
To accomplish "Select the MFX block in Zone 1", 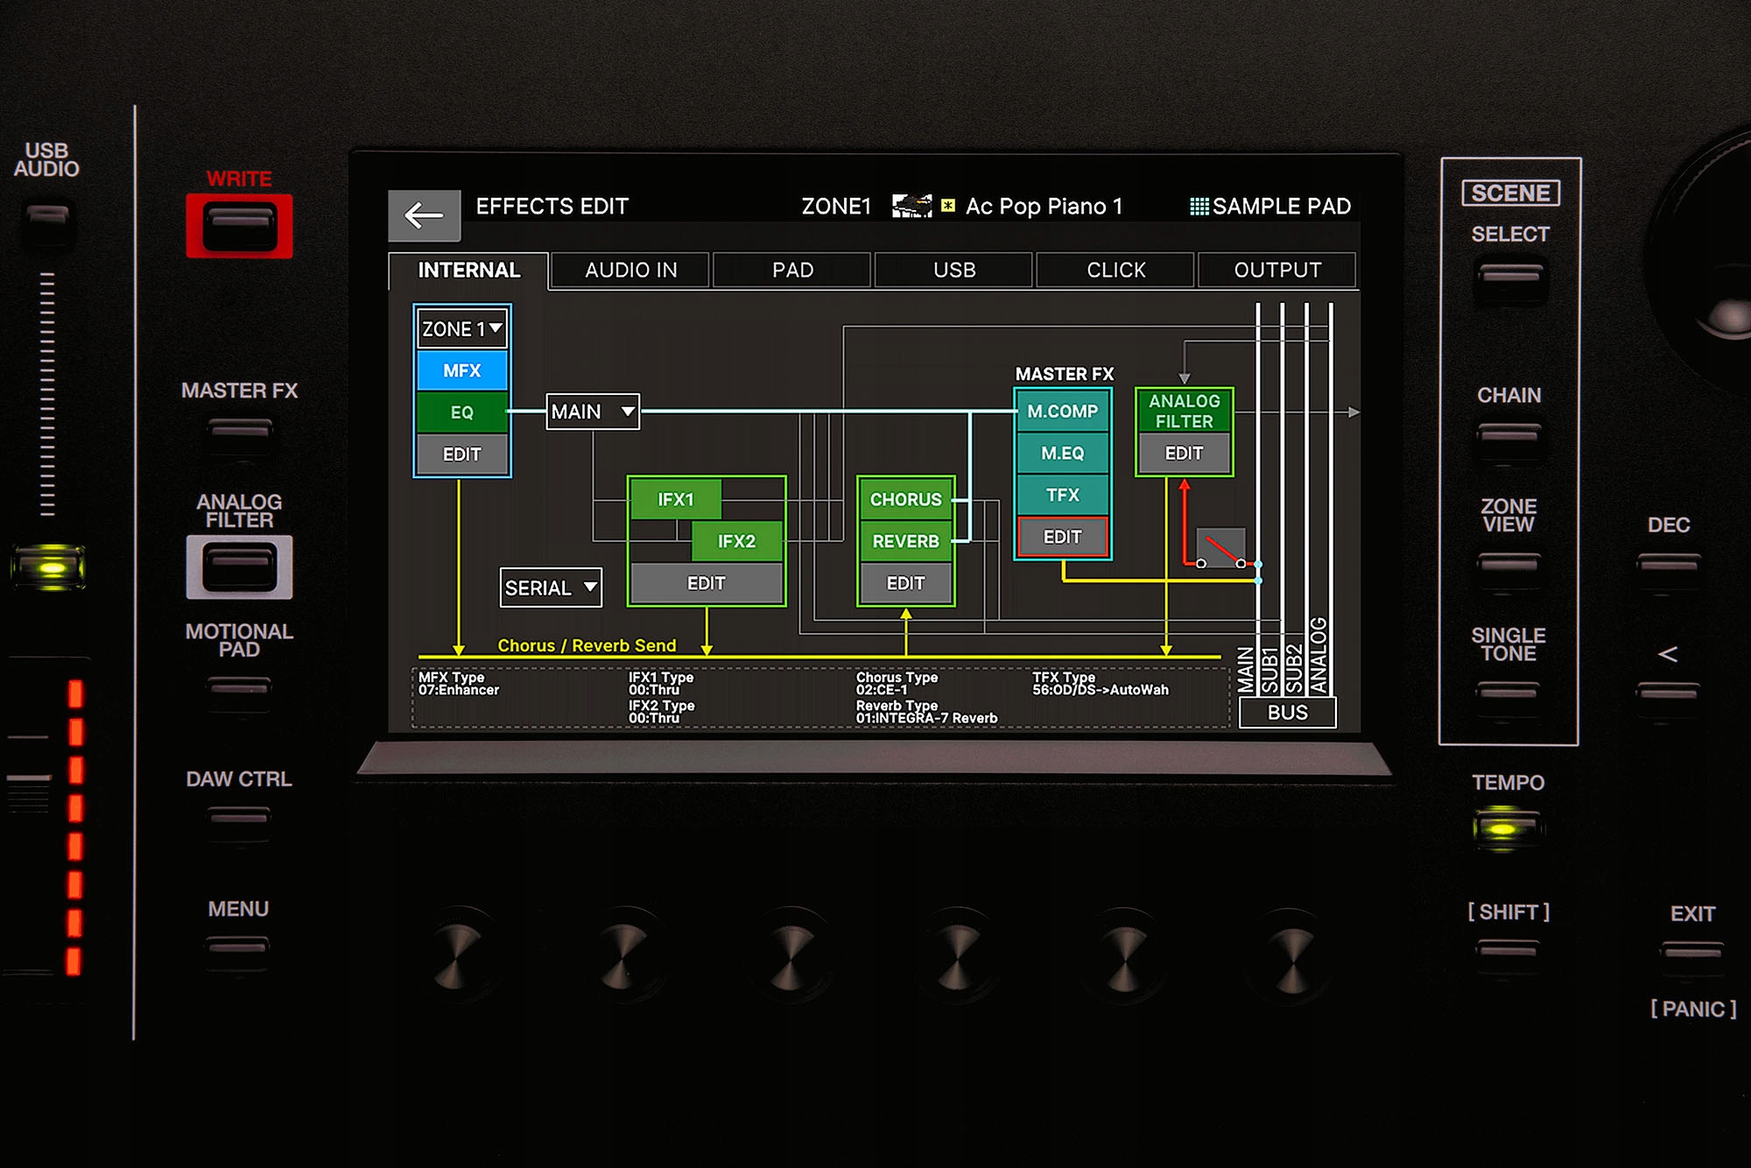I will pyautogui.click(x=461, y=370).
